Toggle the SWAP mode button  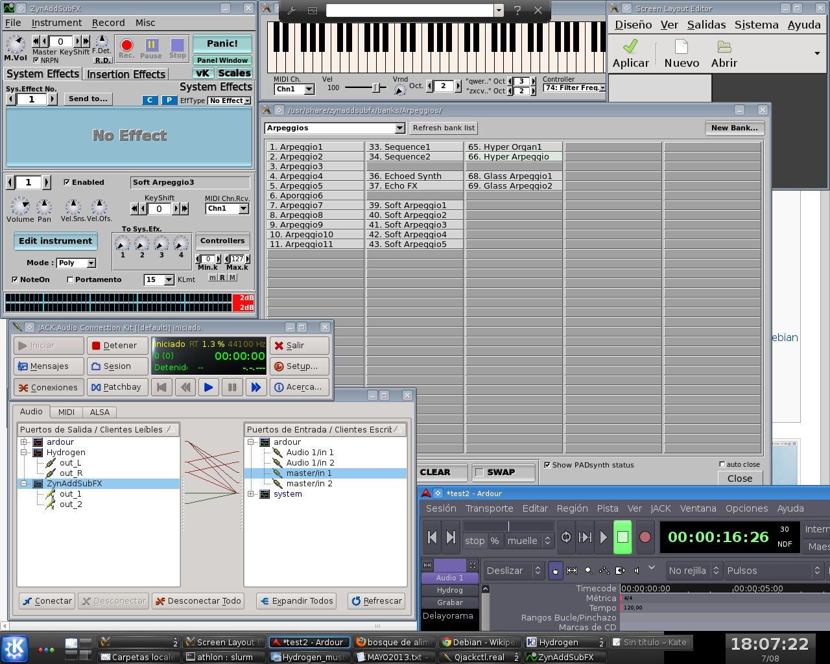504,472
